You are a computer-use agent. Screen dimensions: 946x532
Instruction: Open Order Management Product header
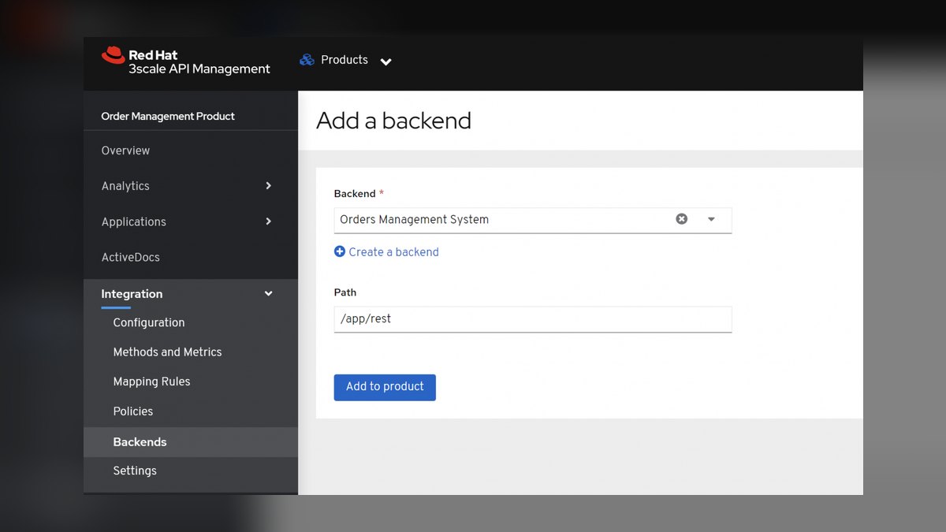tap(168, 116)
